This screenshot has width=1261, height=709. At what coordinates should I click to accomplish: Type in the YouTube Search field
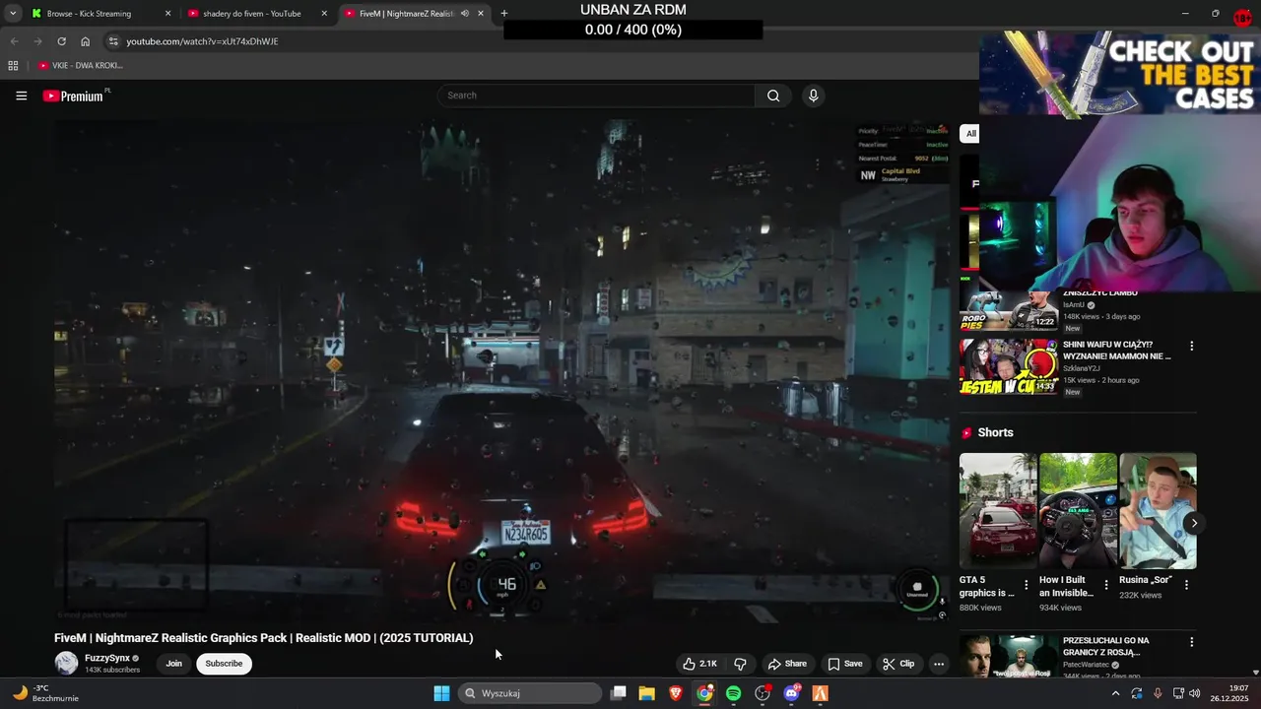(596, 96)
